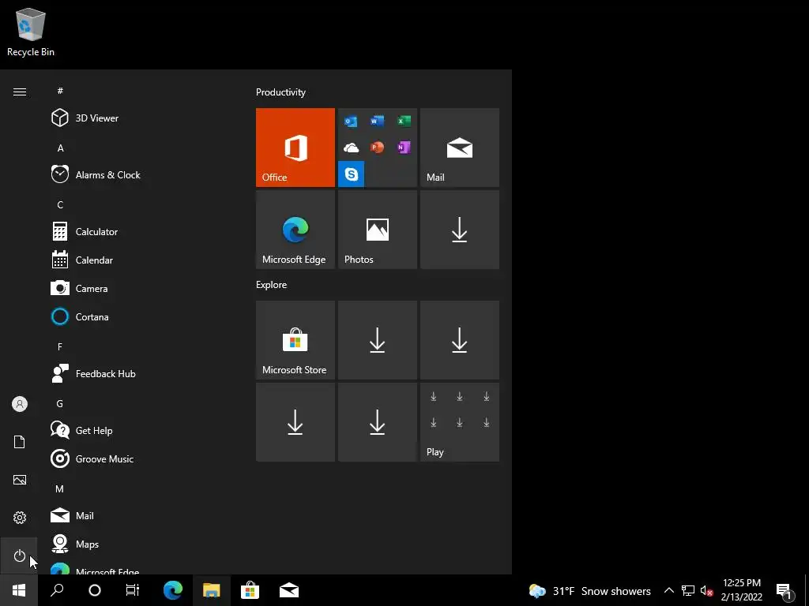Screen dimensions: 809x606
Task: Click OneNote icon in Office folder tile
Action: click(x=404, y=148)
